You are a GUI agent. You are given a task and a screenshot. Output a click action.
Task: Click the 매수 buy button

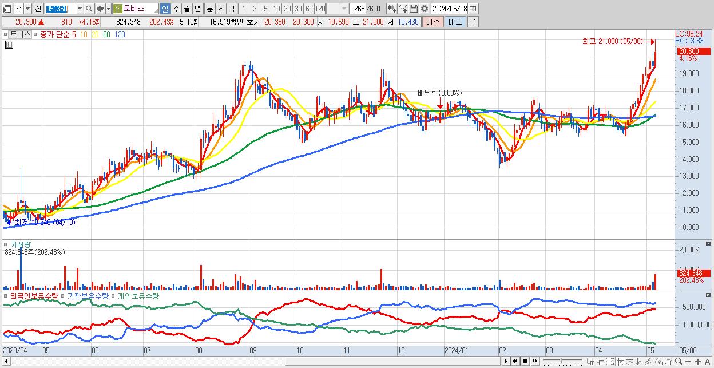pos(433,22)
